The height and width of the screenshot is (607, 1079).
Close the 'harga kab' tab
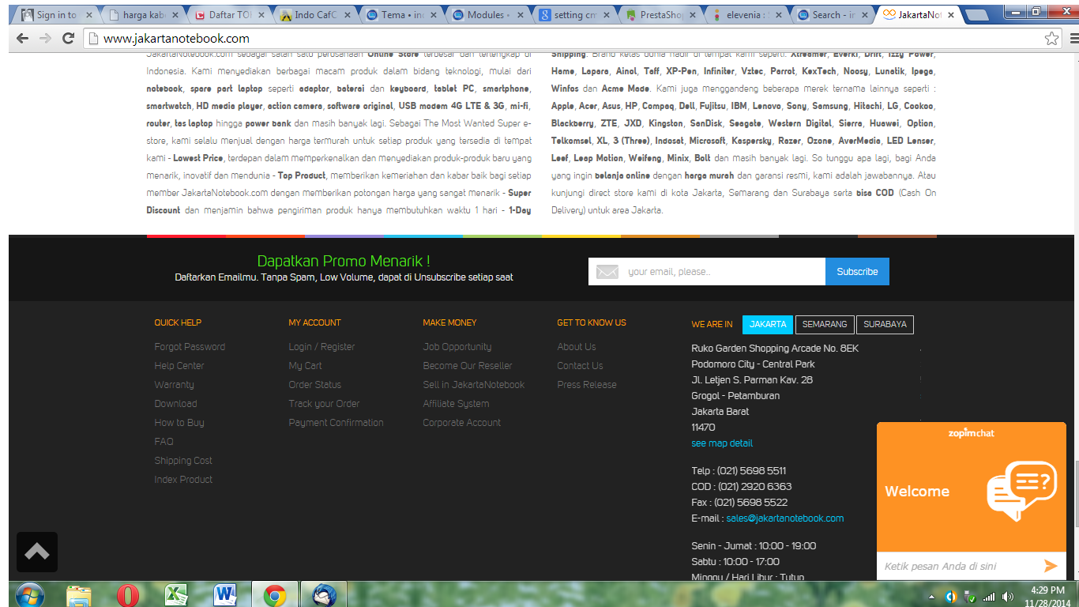[x=175, y=15]
